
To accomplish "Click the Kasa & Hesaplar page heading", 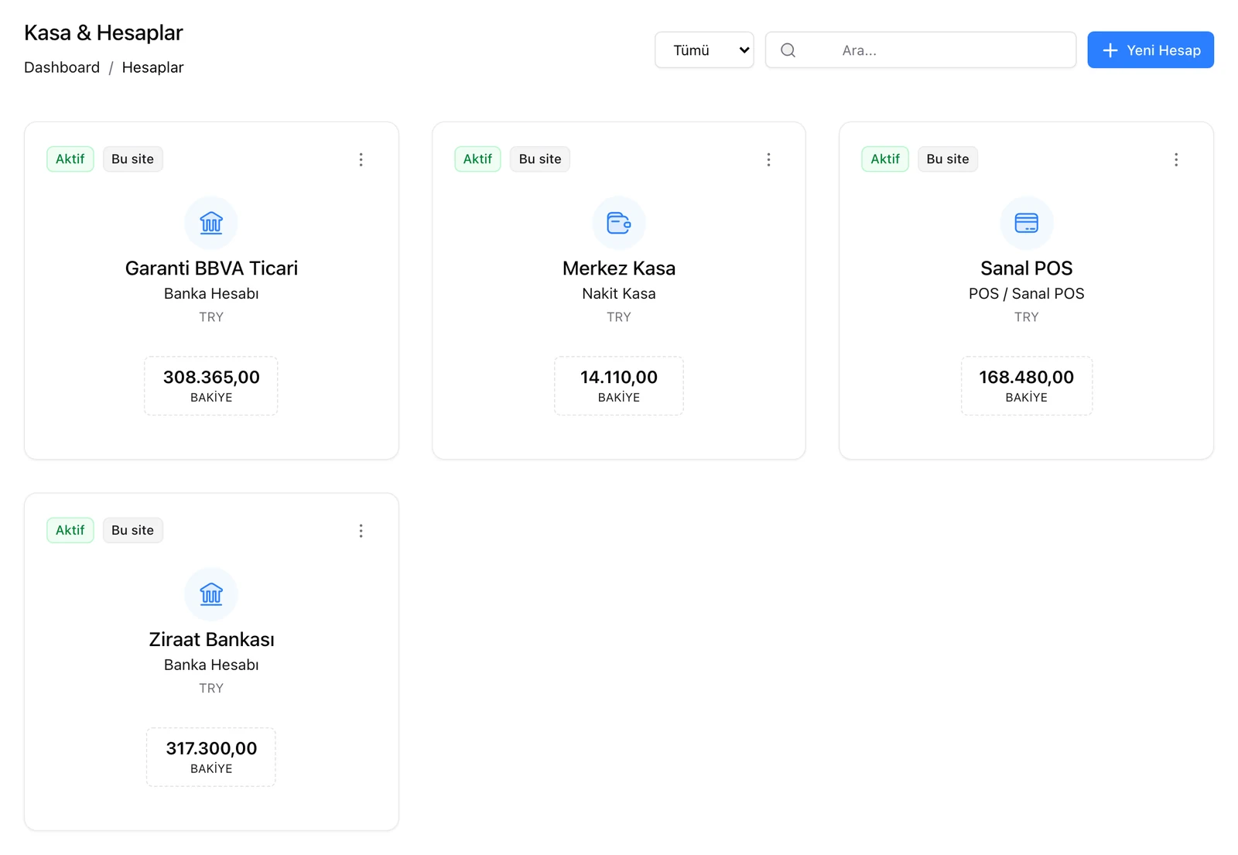I will [104, 32].
